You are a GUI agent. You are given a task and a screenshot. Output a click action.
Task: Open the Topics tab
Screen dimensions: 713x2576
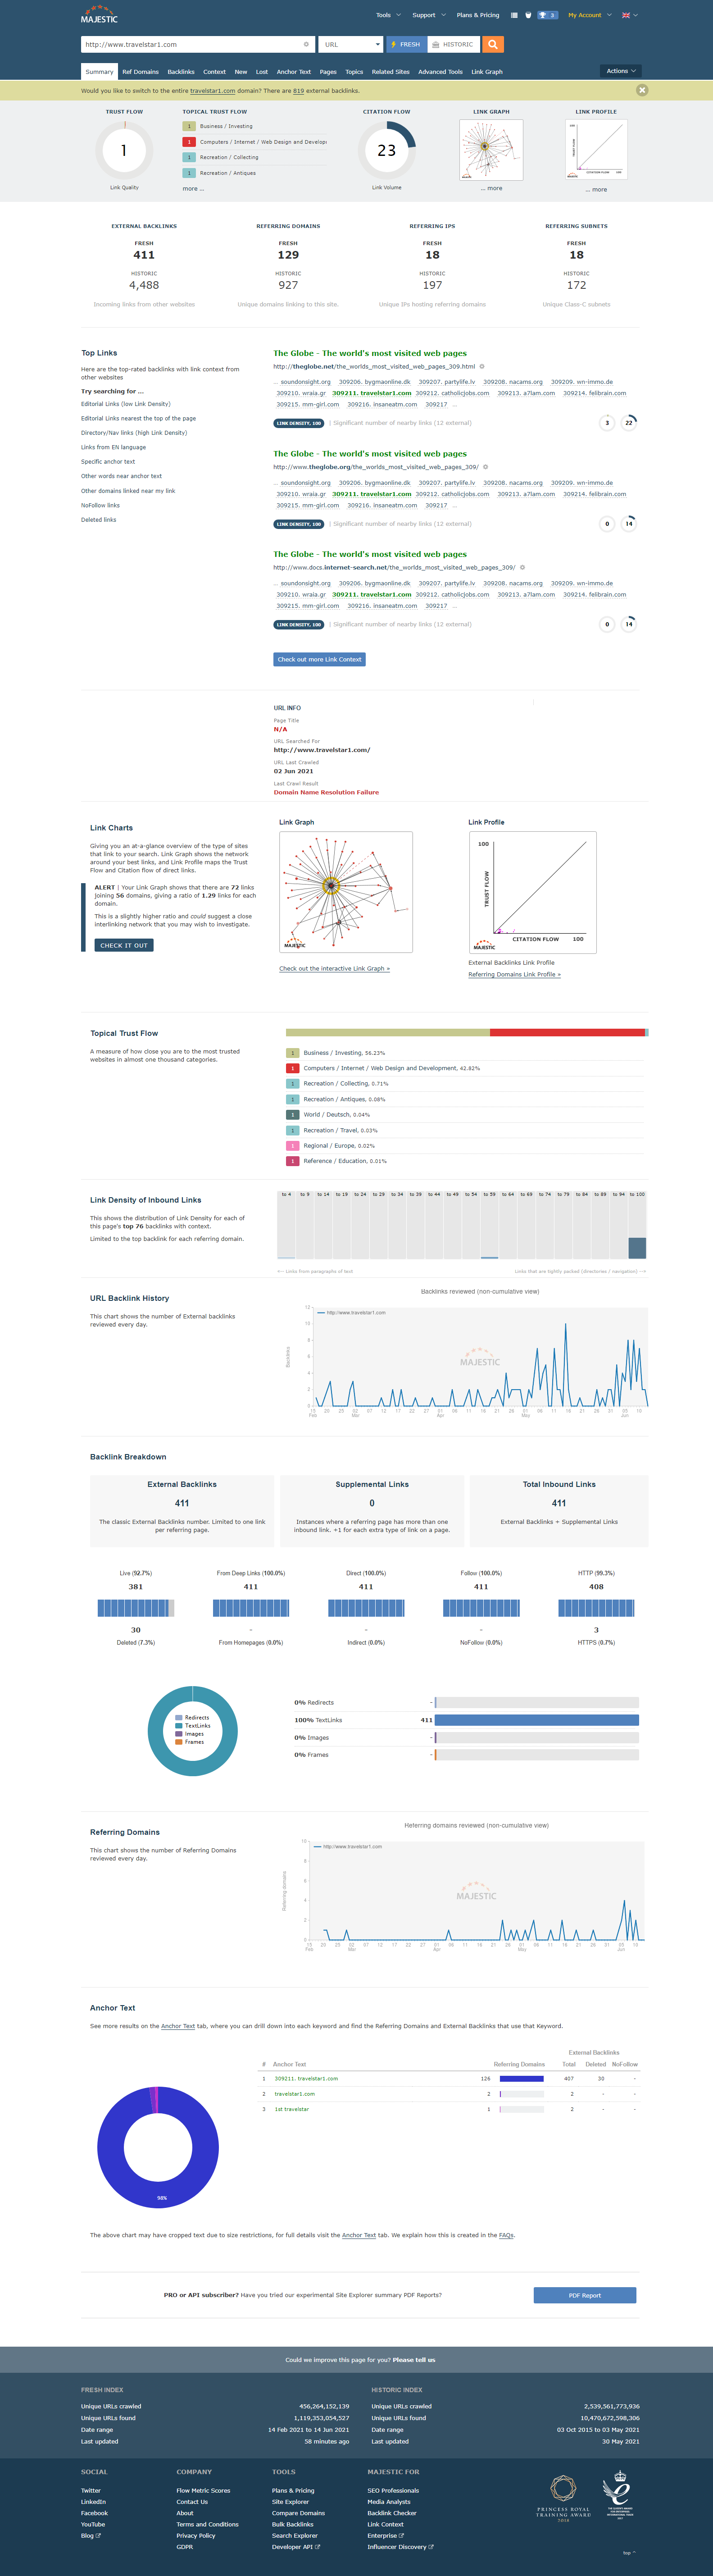pos(354,72)
